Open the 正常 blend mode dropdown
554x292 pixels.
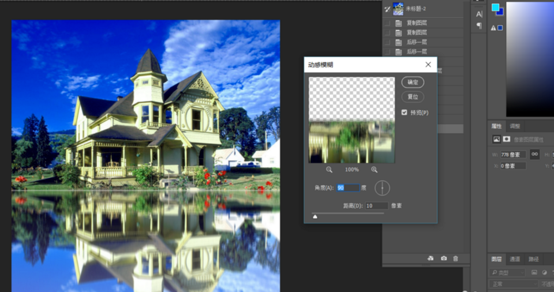click(512, 284)
